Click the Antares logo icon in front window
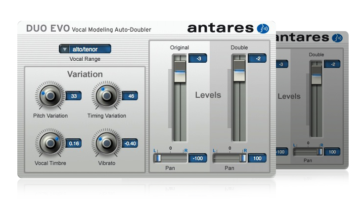 pyautogui.click(x=263, y=29)
